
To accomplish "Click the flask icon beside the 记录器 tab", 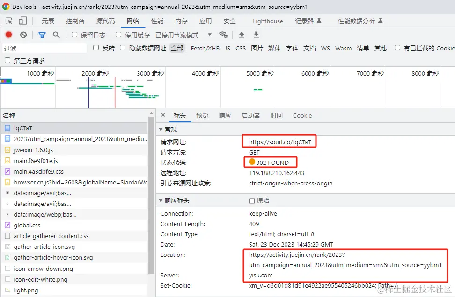I will 319,21.
